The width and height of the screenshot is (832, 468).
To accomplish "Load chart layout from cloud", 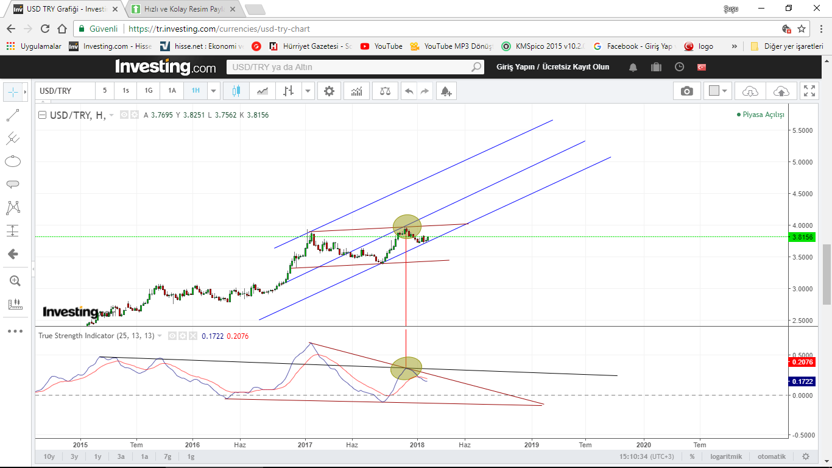I will pos(750,91).
